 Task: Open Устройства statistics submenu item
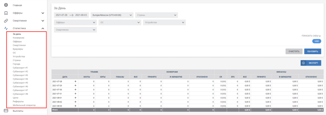pos(19,56)
